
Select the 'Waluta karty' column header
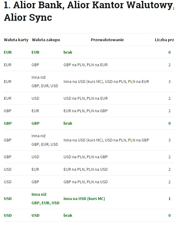point(16,40)
